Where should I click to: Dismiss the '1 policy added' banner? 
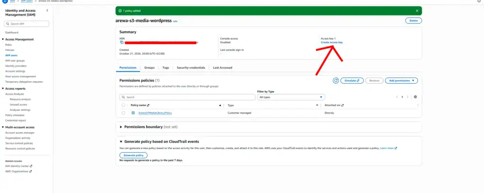[417, 11]
